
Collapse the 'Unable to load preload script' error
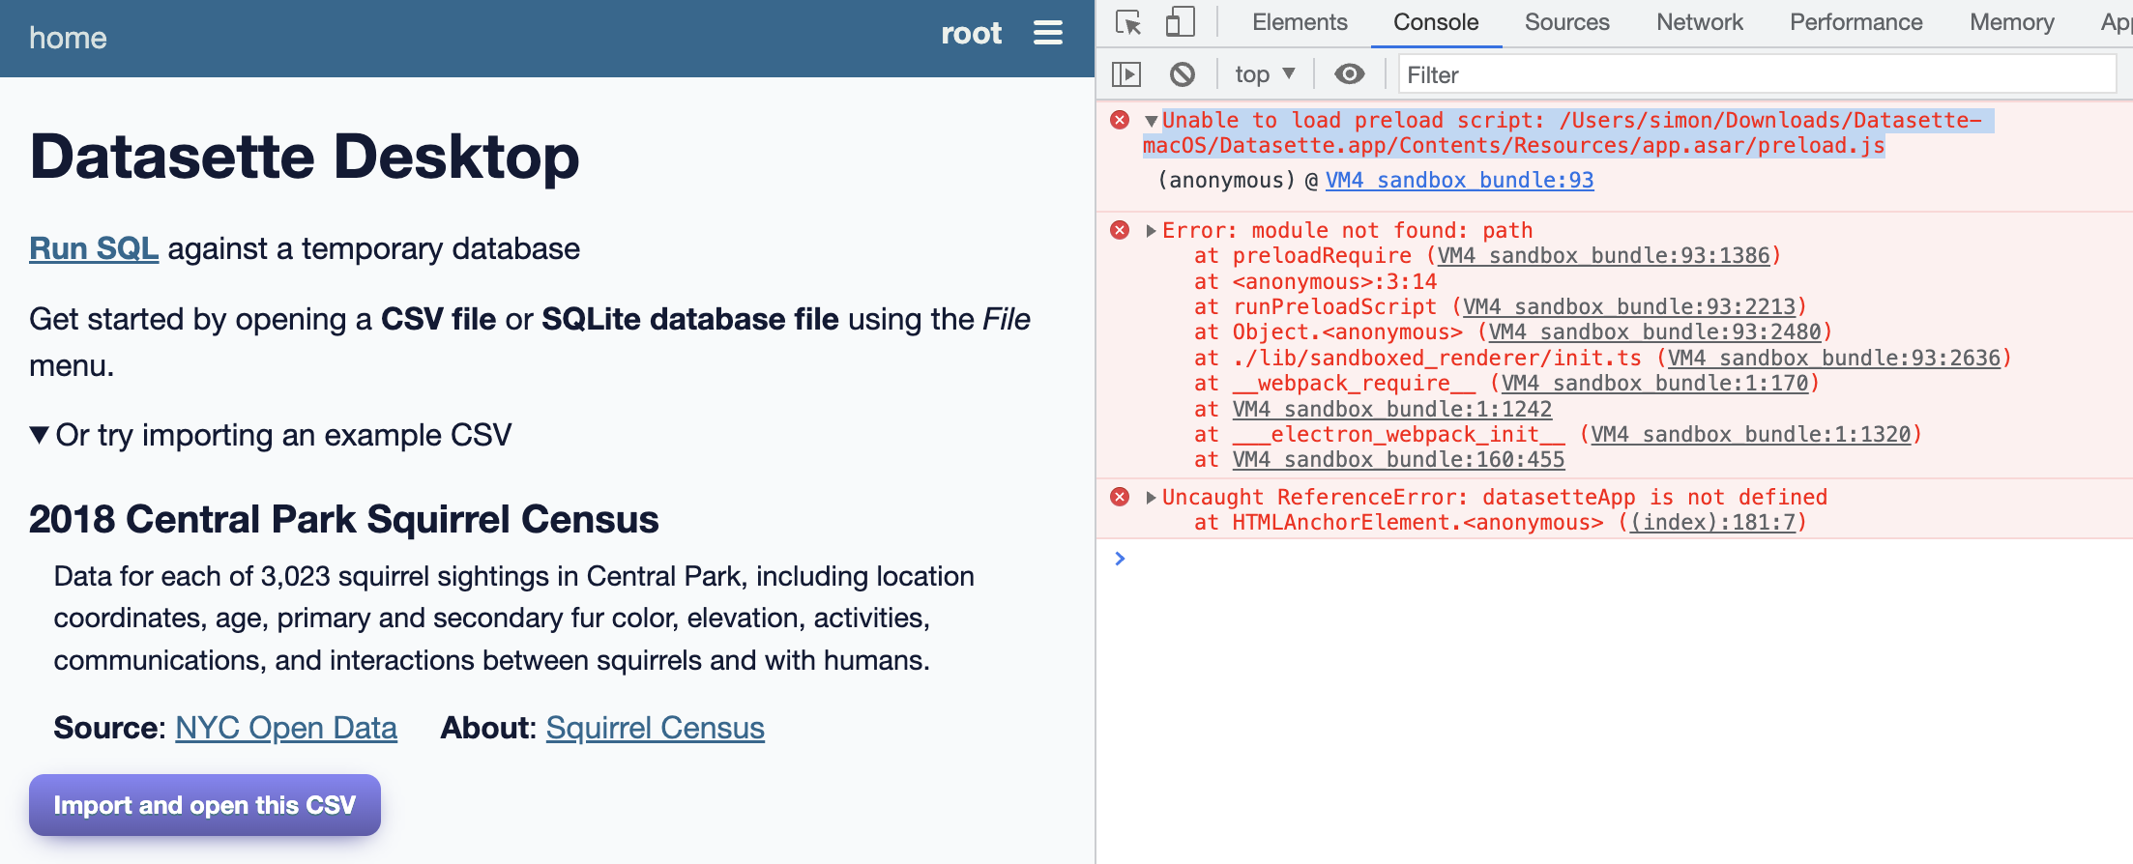(1151, 121)
